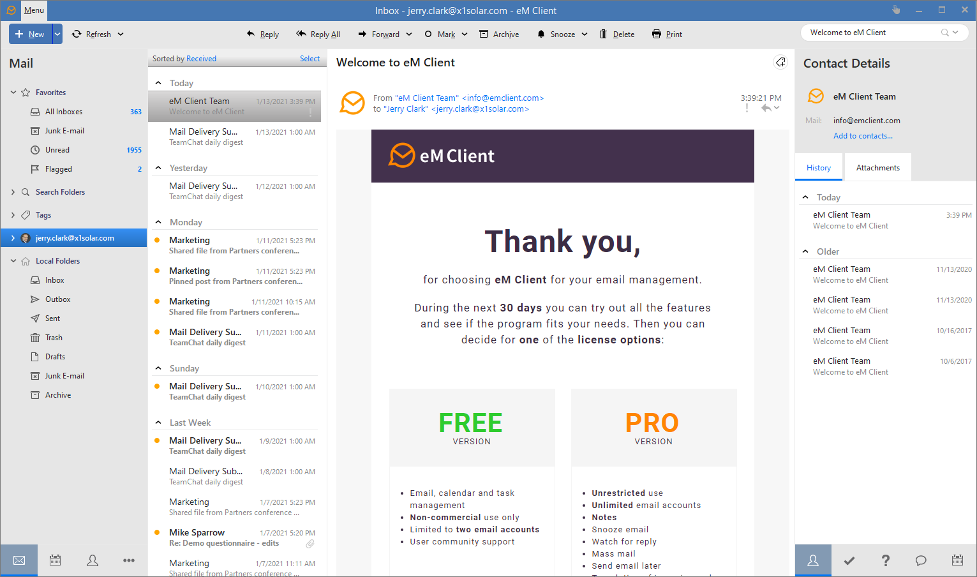This screenshot has width=977, height=577.
Task: Toggle the flag on eM Client Team message
Action: click(x=311, y=112)
